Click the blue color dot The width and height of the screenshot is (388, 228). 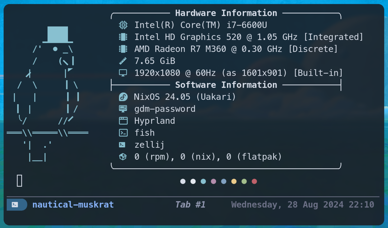coord(224,181)
